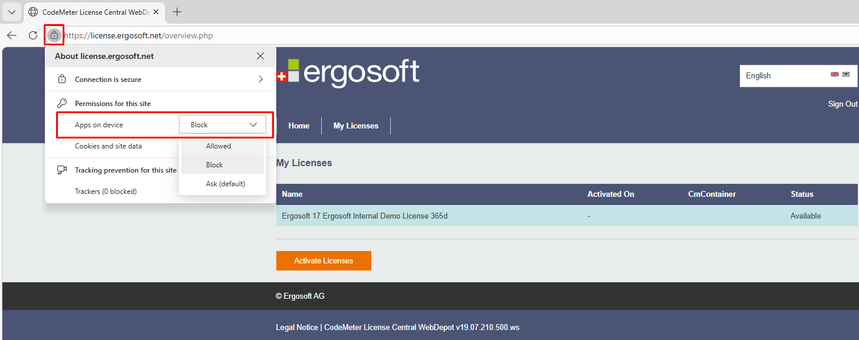Open the My Licenses menu item
859x340 pixels.
tap(356, 126)
